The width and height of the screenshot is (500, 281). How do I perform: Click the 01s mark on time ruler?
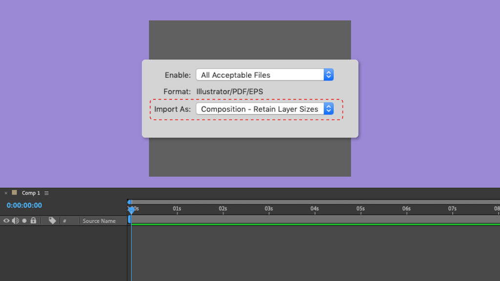[x=177, y=209]
